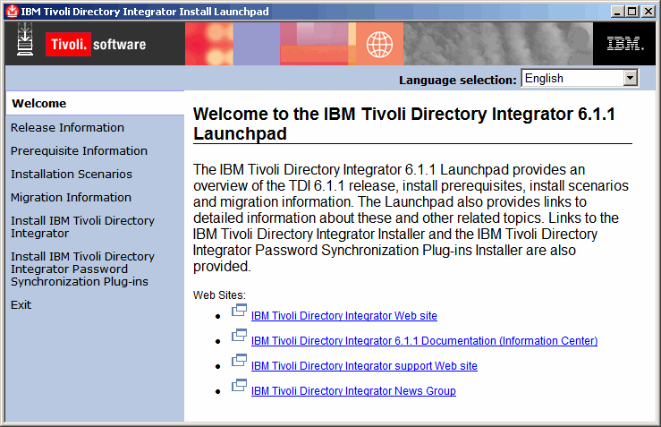Screen dimensions: 661x427
Task: Click the window icon beside support Web site
Action: coord(239,362)
